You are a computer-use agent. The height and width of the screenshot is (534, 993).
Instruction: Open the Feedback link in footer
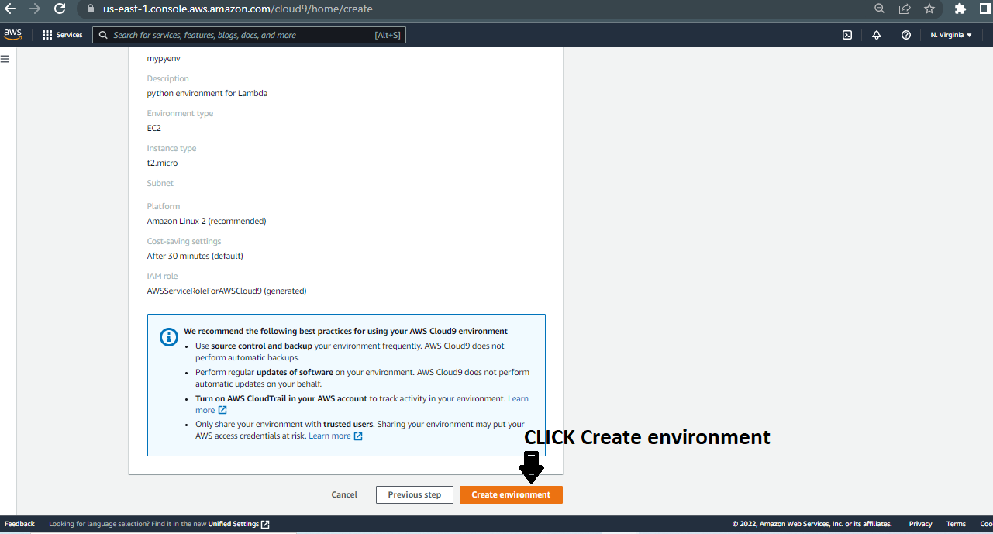(x=19, y=524)
